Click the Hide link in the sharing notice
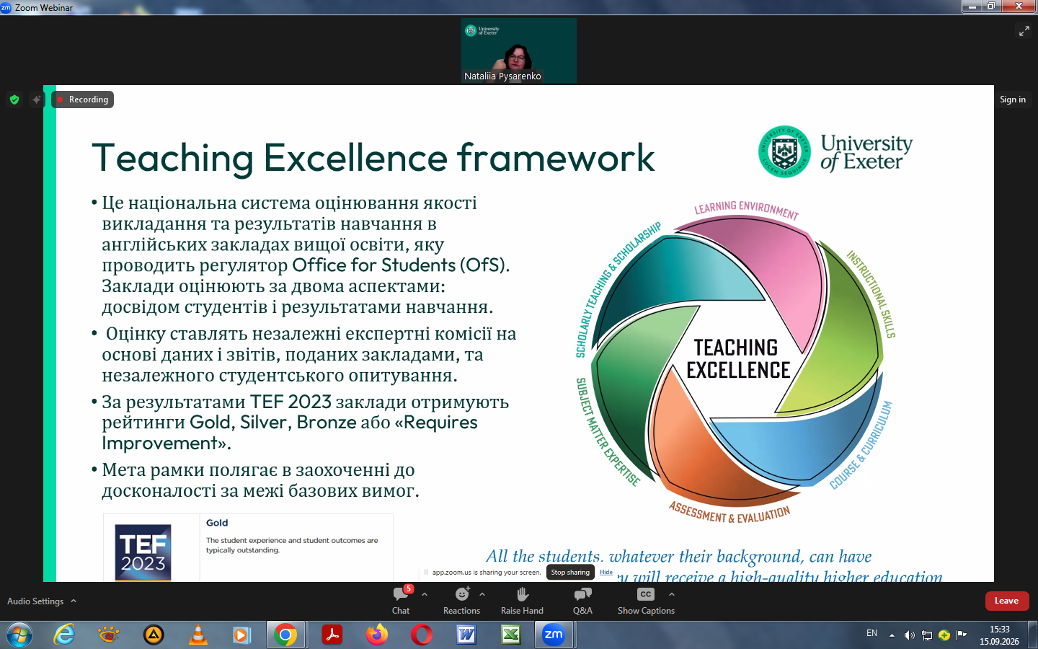Screen dimensions: 1038x649 point(606,572)
